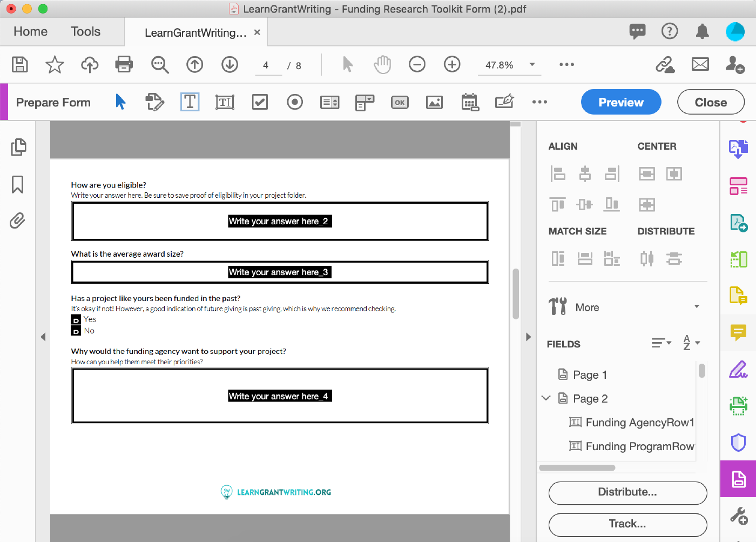Select the Protect tool shield icon
Screen dimensions: 756x542
pos(738,443)
